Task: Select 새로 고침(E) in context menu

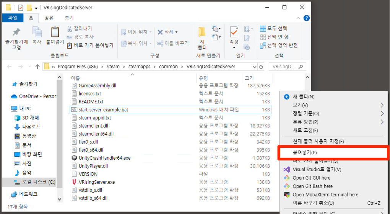Action: (x=305, y=130)
